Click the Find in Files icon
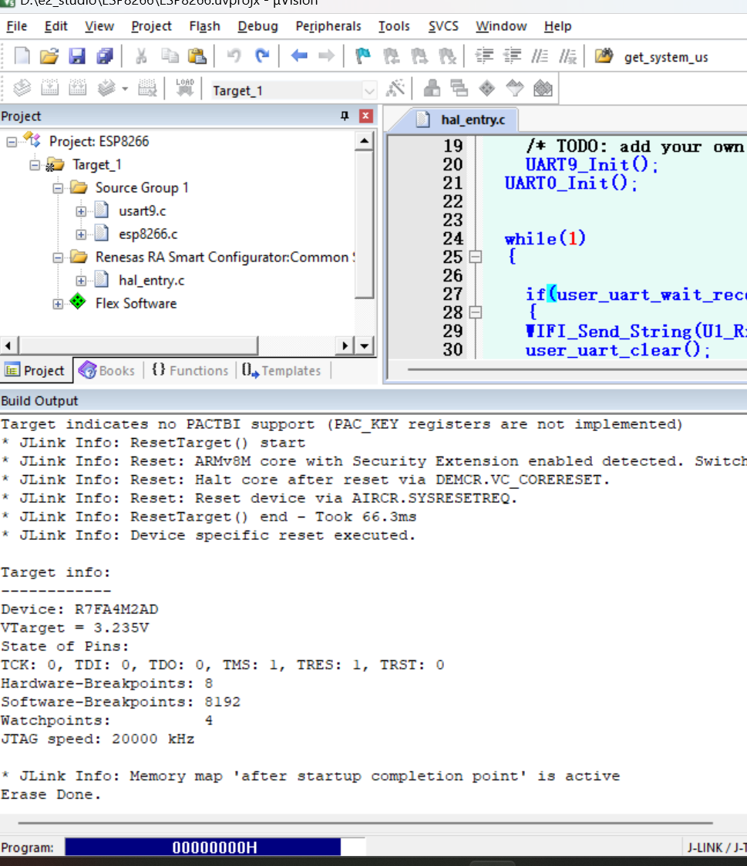The image size is (747, 866). coord(604,56)
